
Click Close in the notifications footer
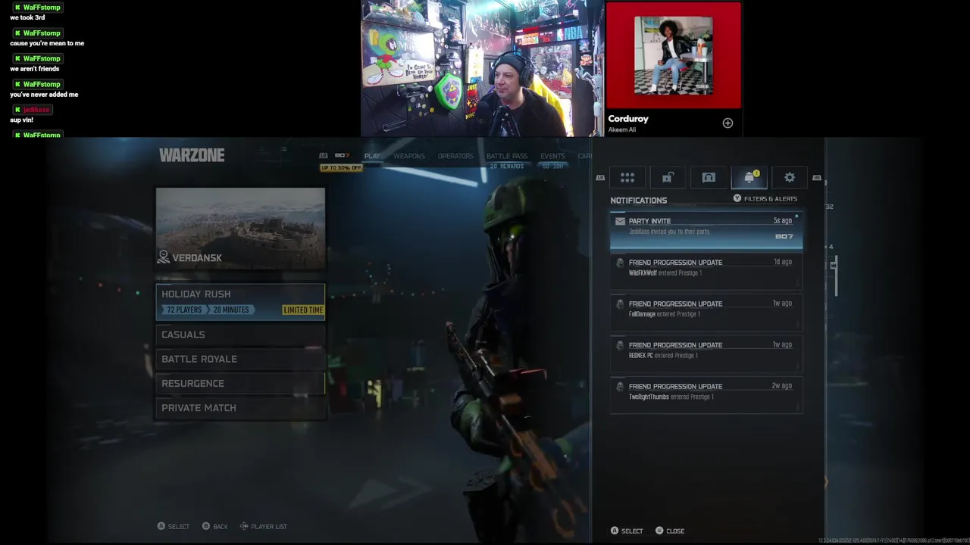click(x=675, y=531)
